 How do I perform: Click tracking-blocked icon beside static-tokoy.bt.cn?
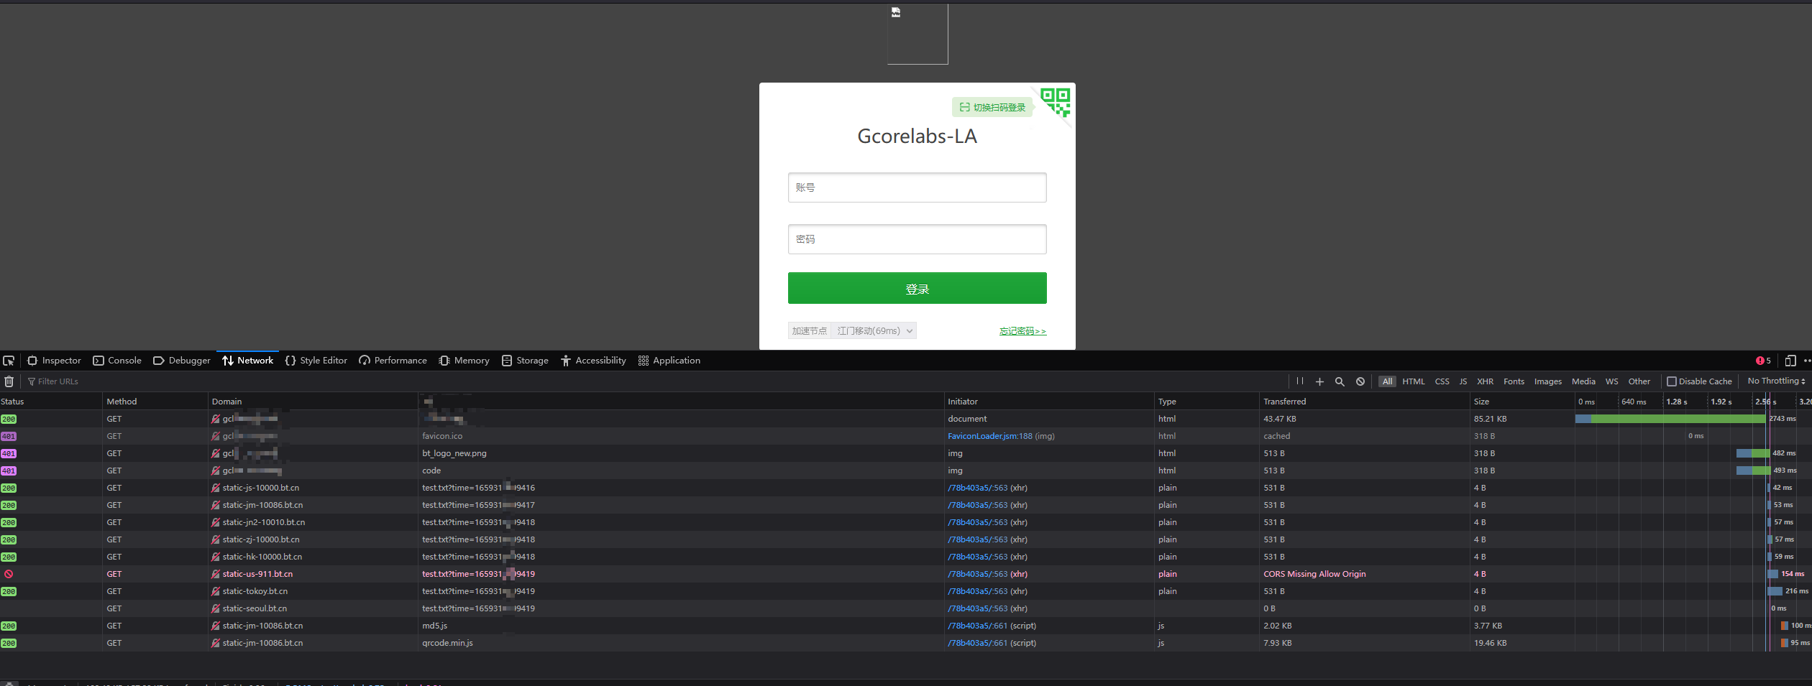point(216,591)
